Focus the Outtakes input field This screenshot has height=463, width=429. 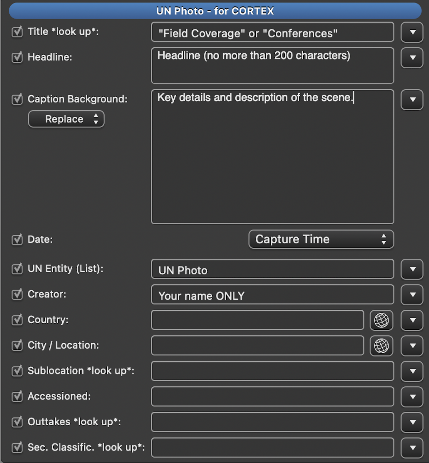point(273,422)
